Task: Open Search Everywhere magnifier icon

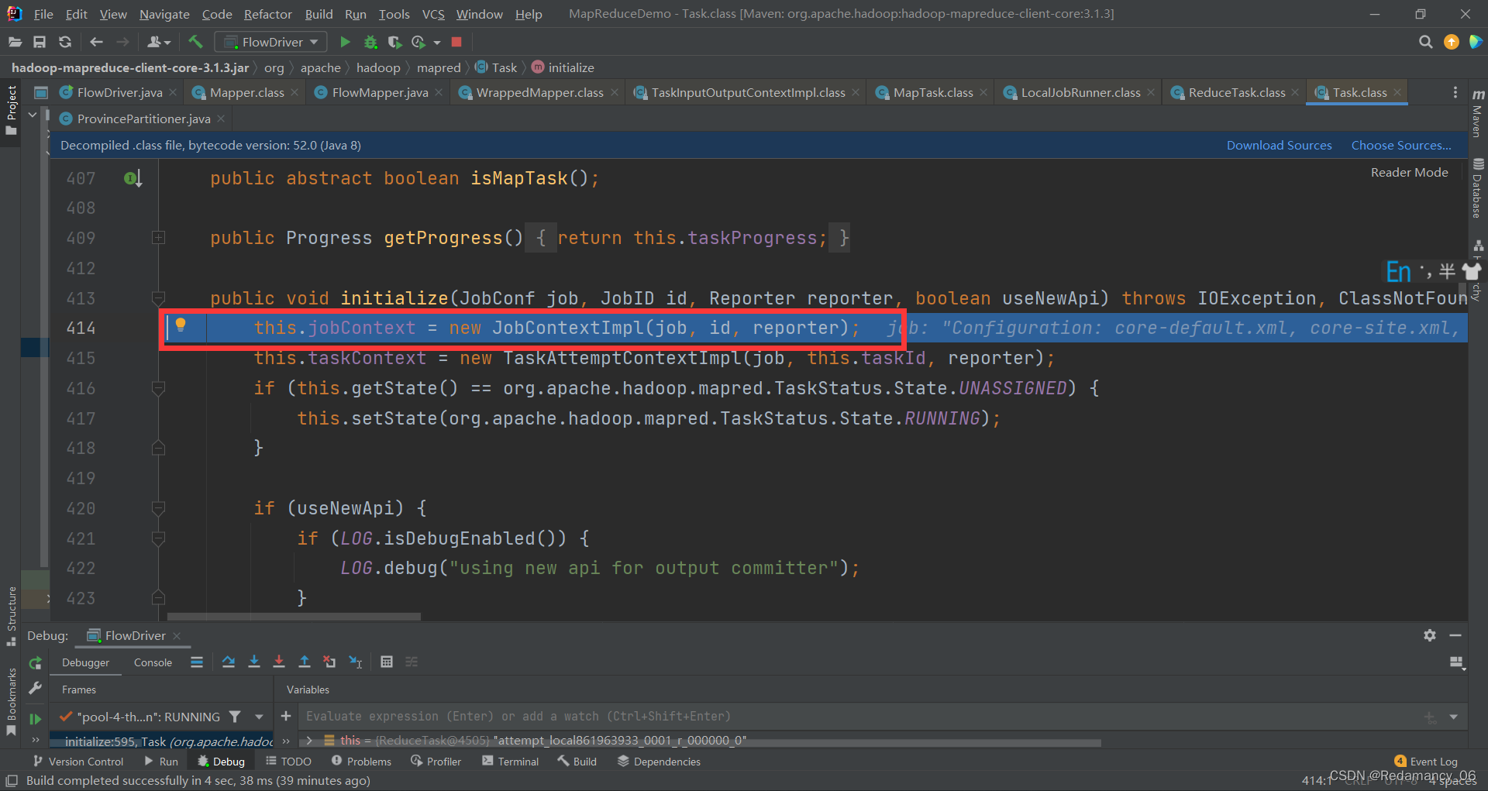Action: tap(1425, 42)
